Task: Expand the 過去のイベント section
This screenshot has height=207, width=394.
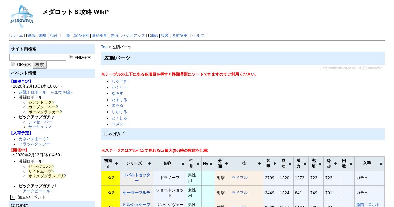Action: click(12, 197)
